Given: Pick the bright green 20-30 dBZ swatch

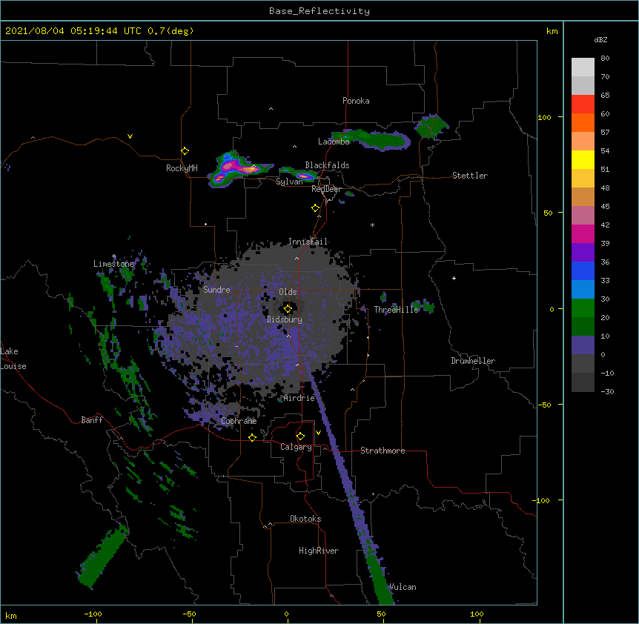Looking at the screenshot, I should click(583, 308).
